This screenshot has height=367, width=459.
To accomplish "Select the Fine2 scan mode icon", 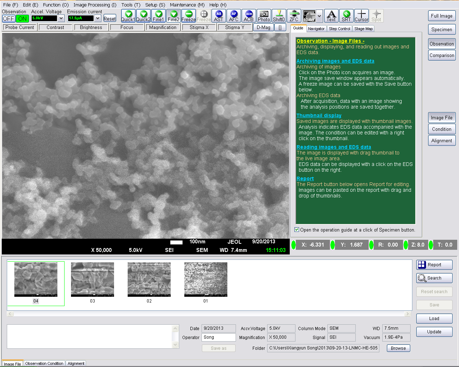I will click(173, 16).
